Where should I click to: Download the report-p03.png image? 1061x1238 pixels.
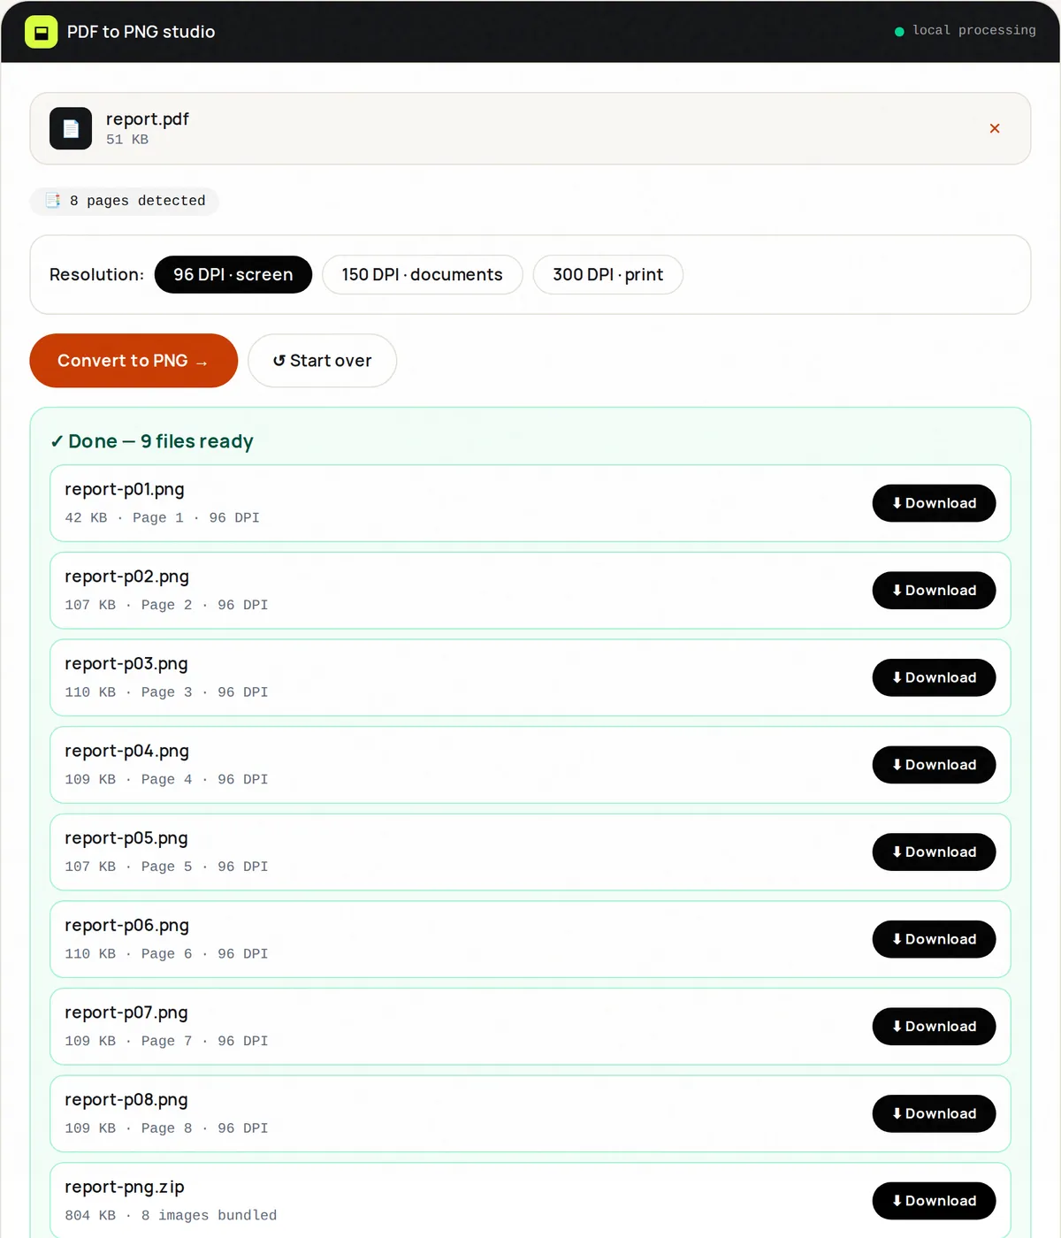(x=934, y=677)
